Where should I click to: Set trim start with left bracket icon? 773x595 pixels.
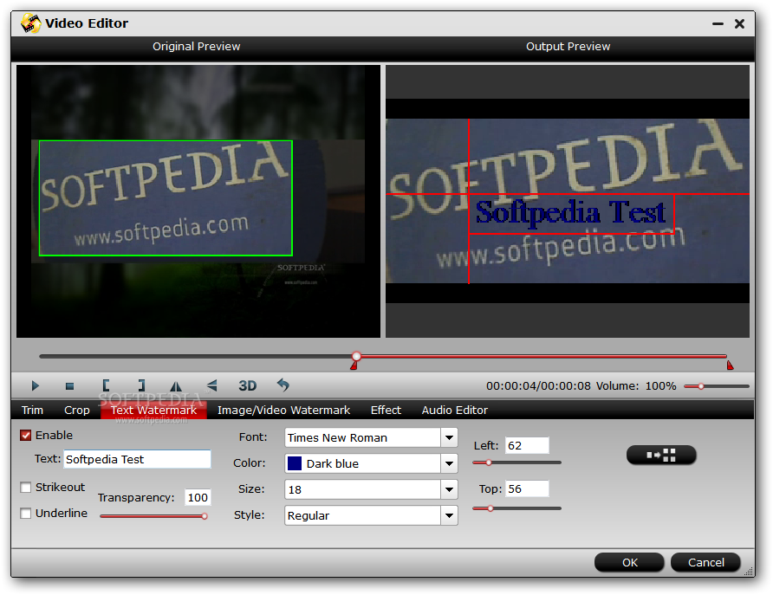106,385
